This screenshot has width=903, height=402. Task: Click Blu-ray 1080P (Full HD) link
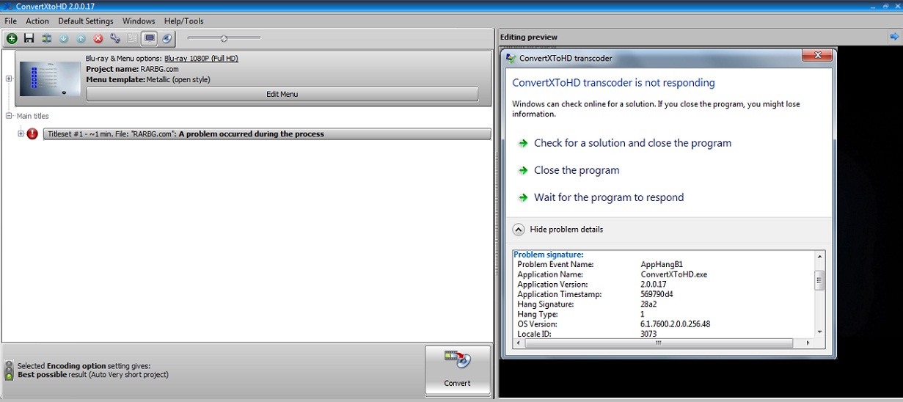[x=201, y=59]
